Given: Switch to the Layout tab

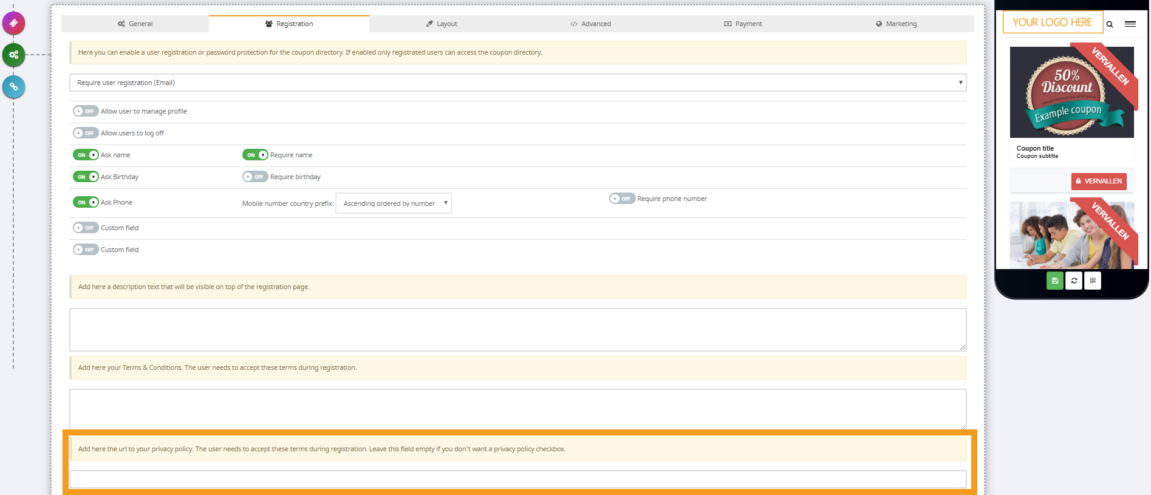Looking at the screenshot, I should (442, 24).
